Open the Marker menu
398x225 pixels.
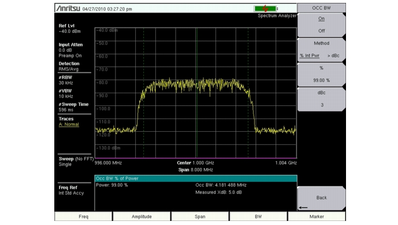317,217
